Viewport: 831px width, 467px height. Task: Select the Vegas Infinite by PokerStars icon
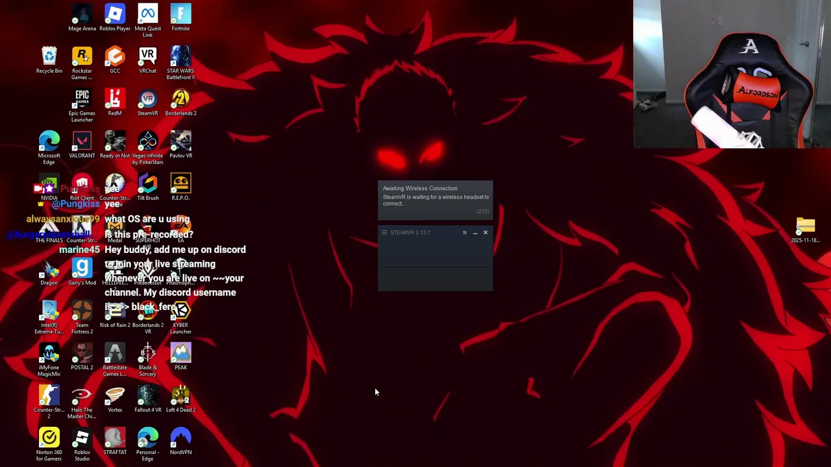pyautogui.click(x=147, y=148)
